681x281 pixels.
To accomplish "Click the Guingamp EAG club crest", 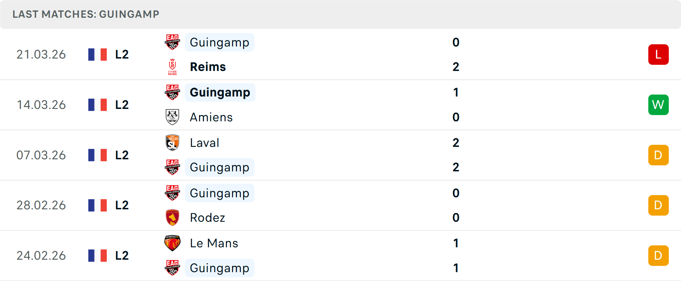I will [172, 43].
